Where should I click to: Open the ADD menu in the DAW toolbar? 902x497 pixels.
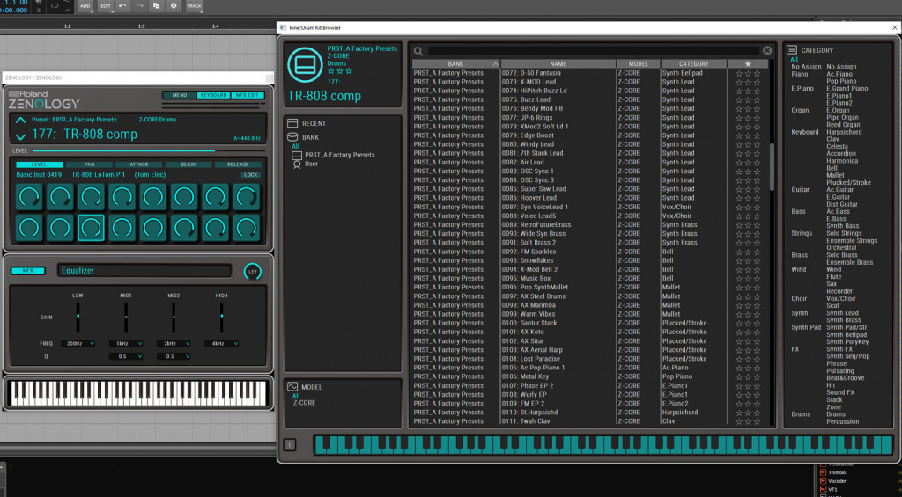point(85,6)
